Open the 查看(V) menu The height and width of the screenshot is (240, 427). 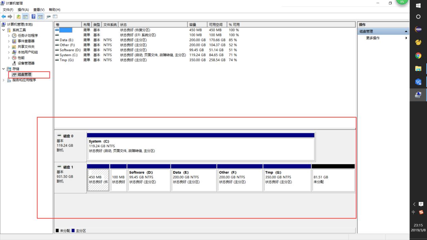pos(38,9)
